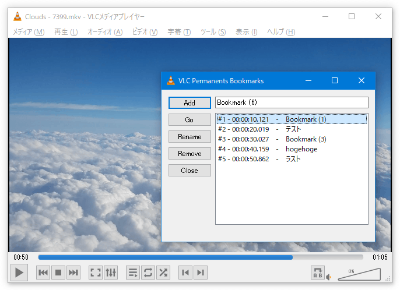
Task: Adjust the volume slider
Action: tap(359, 274)
